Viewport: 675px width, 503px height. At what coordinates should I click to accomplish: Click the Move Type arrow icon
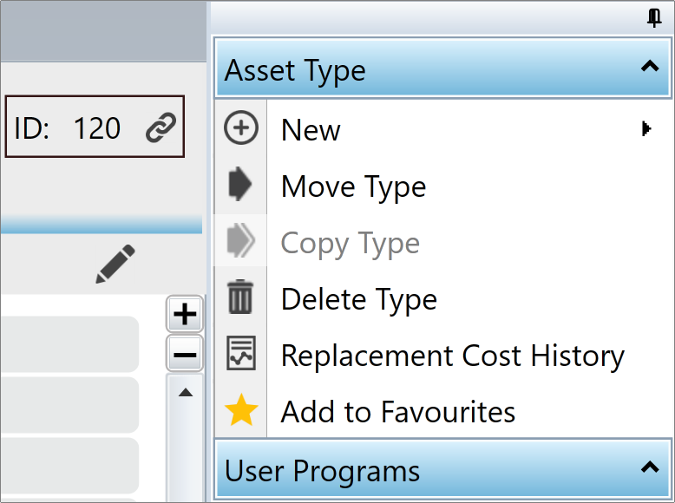coord(239,184)
